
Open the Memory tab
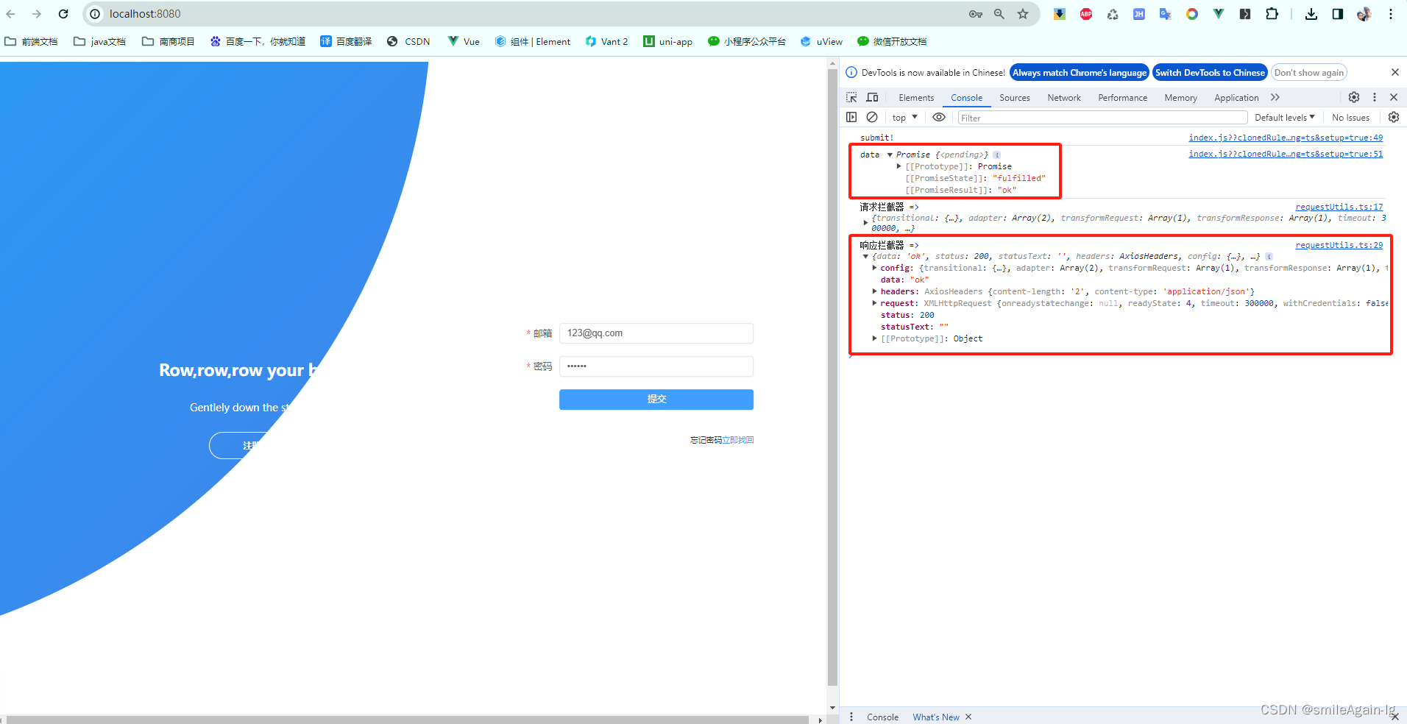coord(1181,98)
